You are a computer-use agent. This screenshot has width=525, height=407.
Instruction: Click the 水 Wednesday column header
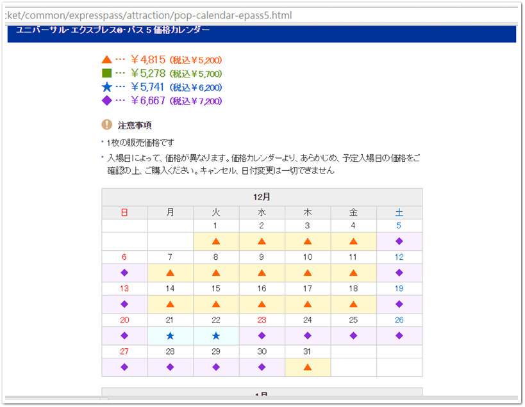tap(262, 212)
